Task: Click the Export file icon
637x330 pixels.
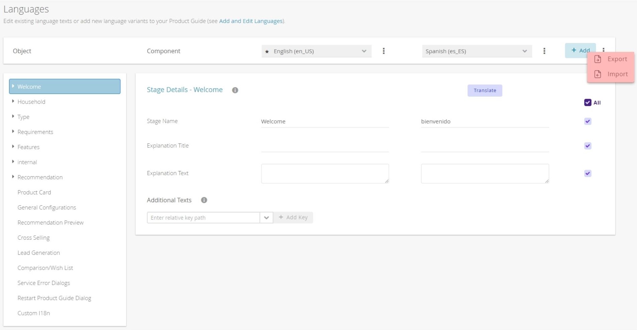Action: (598, 59)
